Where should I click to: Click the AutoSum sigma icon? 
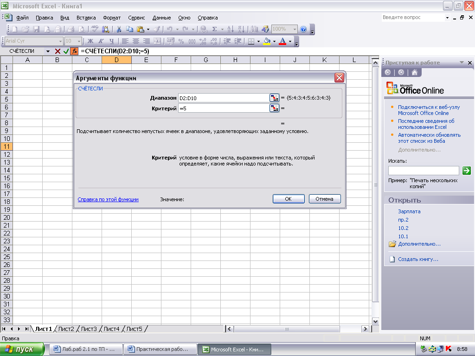[x=214, y=29]
